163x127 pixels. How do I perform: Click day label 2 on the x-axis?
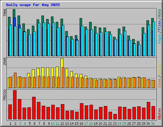click(15, 124)
